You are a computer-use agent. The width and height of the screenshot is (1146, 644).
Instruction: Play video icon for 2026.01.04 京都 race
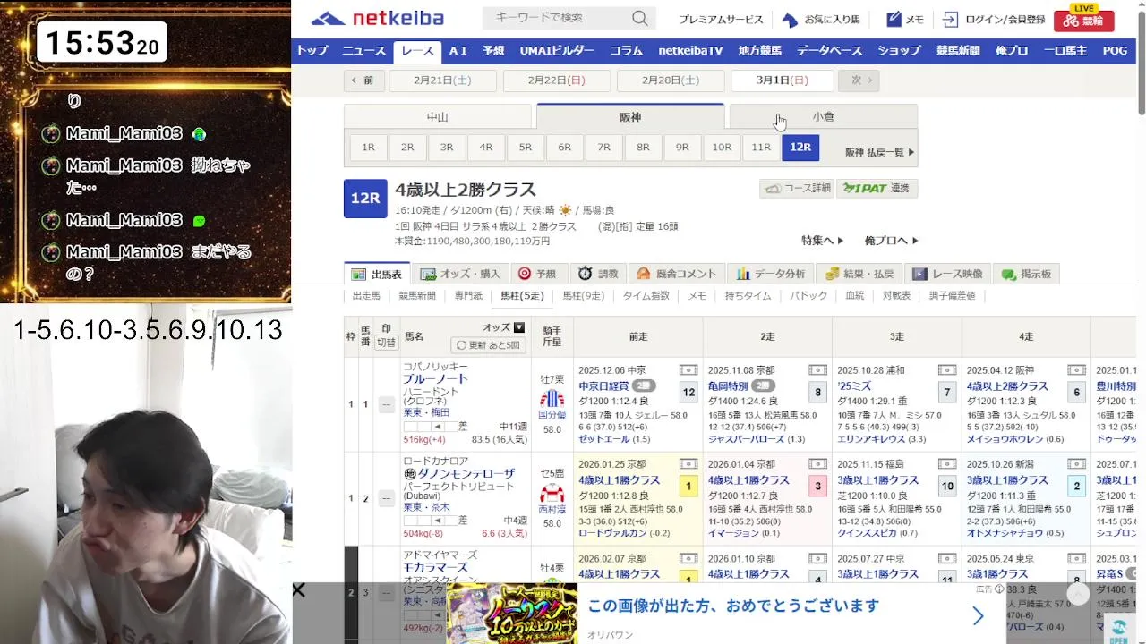(817, 464)
